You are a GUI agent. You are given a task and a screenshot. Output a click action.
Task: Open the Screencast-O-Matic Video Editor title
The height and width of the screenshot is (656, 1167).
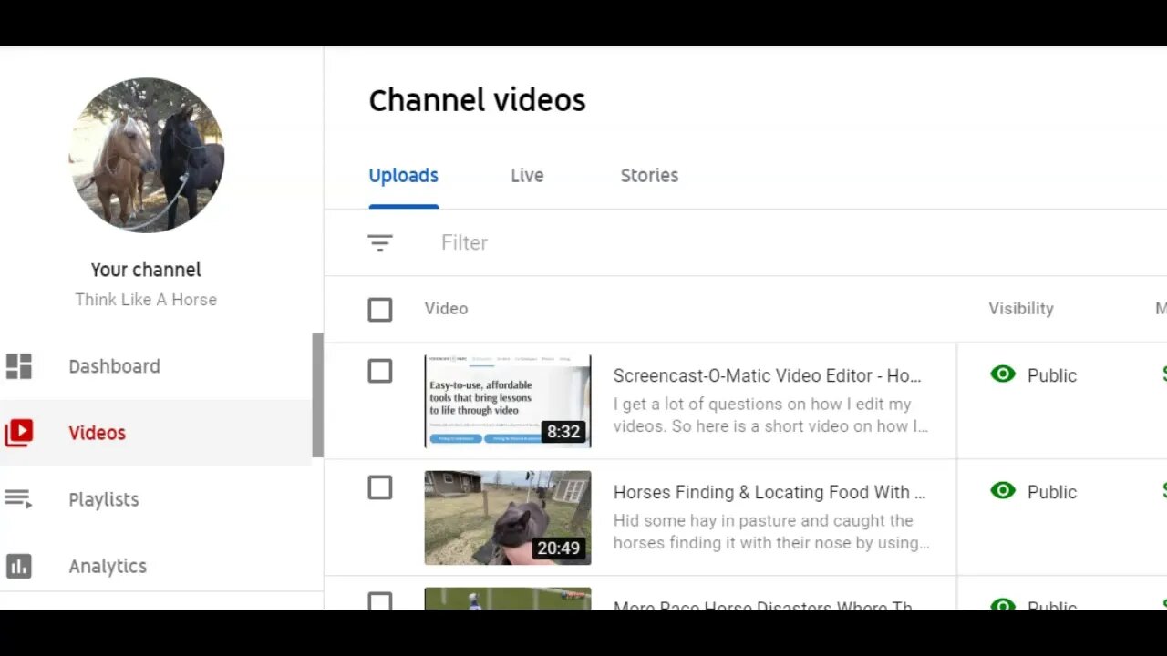pyautogui.click(x=767, y=375)
